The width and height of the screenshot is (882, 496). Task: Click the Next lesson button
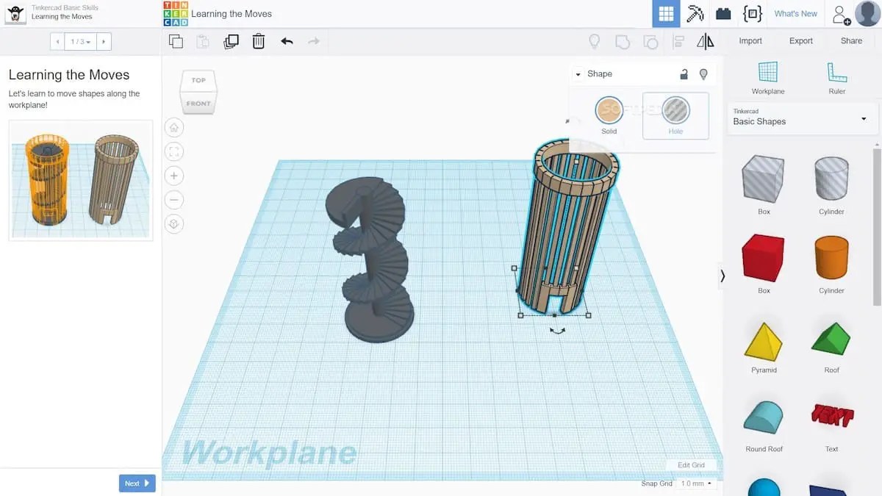tap(137, 483)
